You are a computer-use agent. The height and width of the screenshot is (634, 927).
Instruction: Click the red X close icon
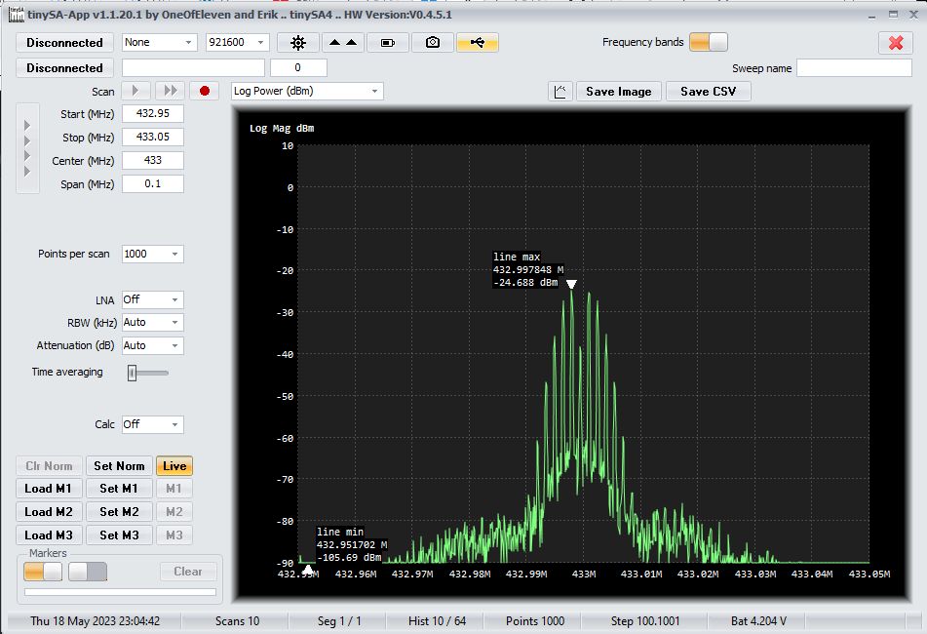tap(896, 43)
